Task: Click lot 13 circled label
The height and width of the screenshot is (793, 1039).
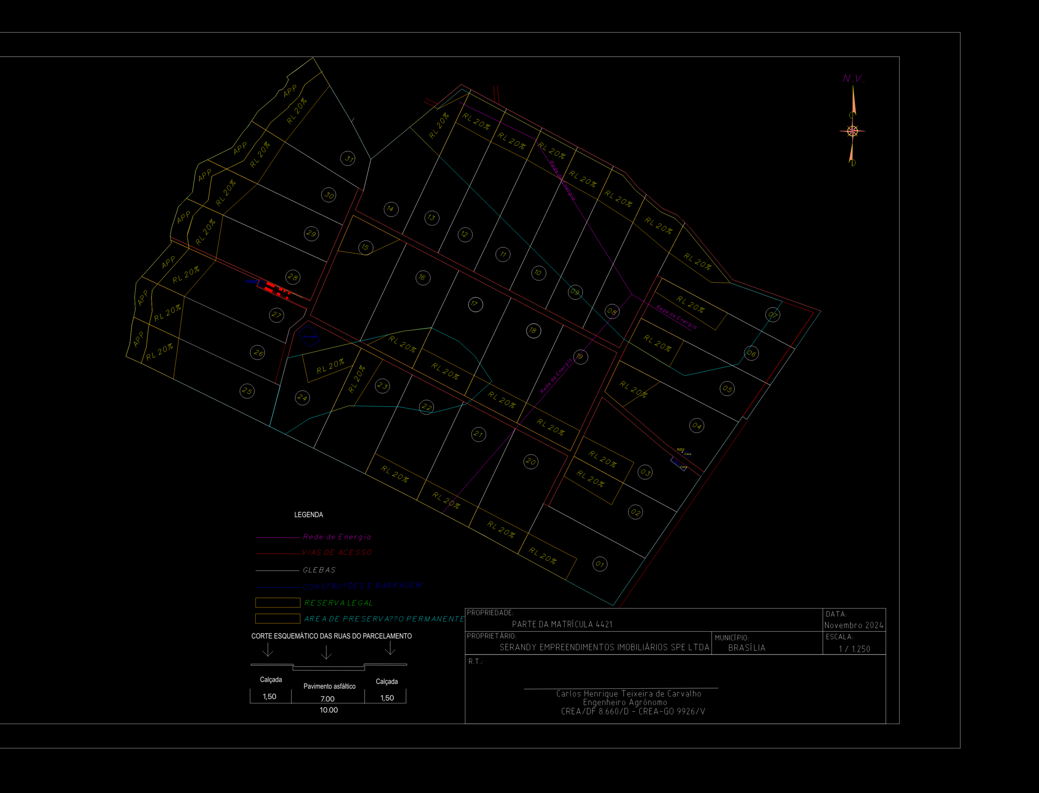Action: pos(432,217)
